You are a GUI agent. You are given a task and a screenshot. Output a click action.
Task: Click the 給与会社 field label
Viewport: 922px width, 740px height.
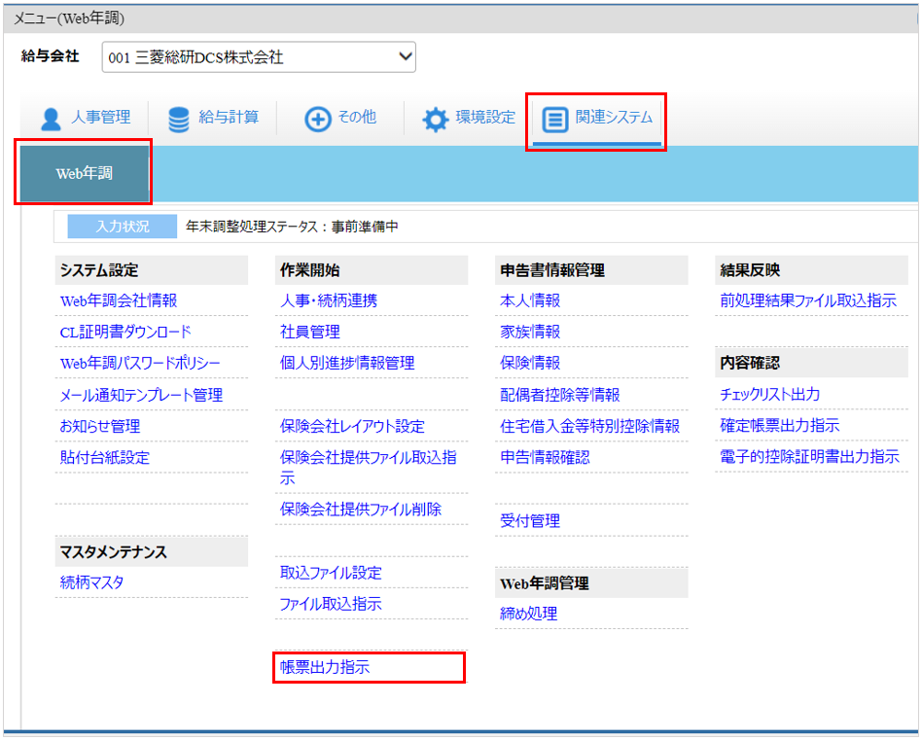pos(50,55)
